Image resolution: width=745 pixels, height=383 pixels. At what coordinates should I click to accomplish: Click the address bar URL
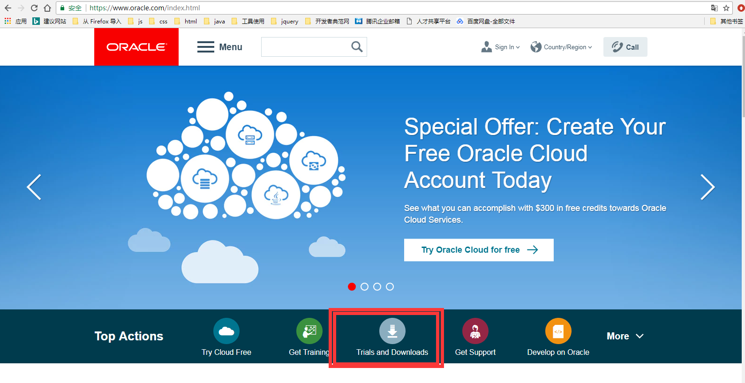pos(145,8)
